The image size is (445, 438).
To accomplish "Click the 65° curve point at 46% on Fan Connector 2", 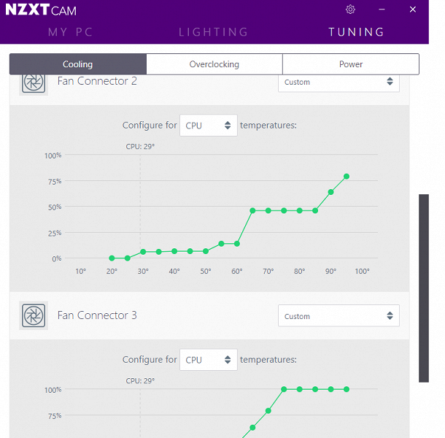I will [x=252, y=210].
